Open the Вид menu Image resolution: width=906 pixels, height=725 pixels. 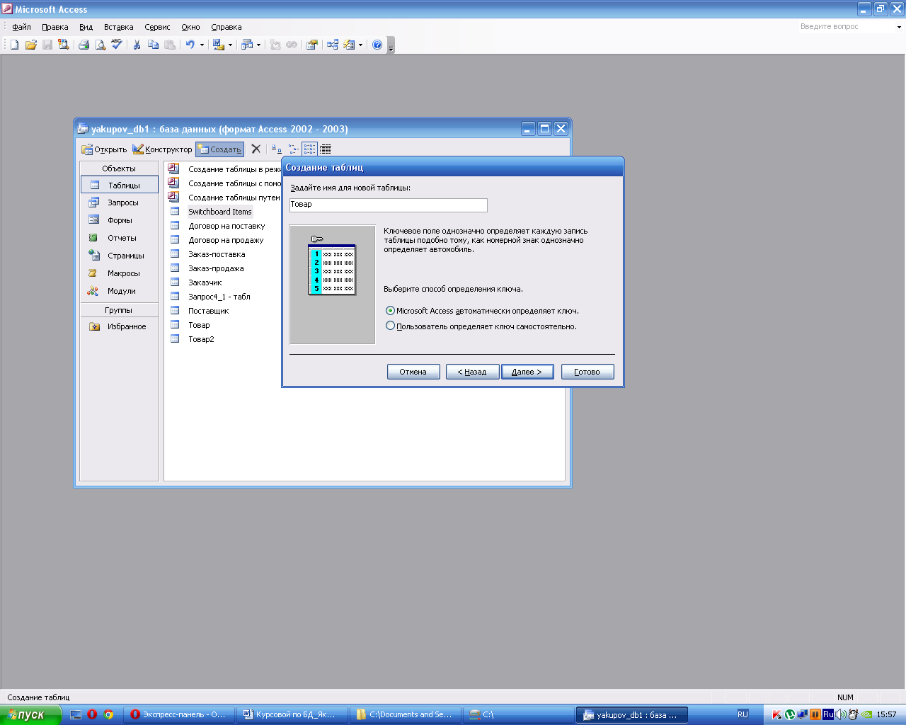click(86, 27)
